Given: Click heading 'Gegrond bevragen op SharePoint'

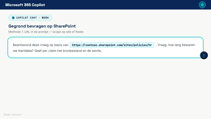Looking at the screenshot, I should tap(42, 26).
